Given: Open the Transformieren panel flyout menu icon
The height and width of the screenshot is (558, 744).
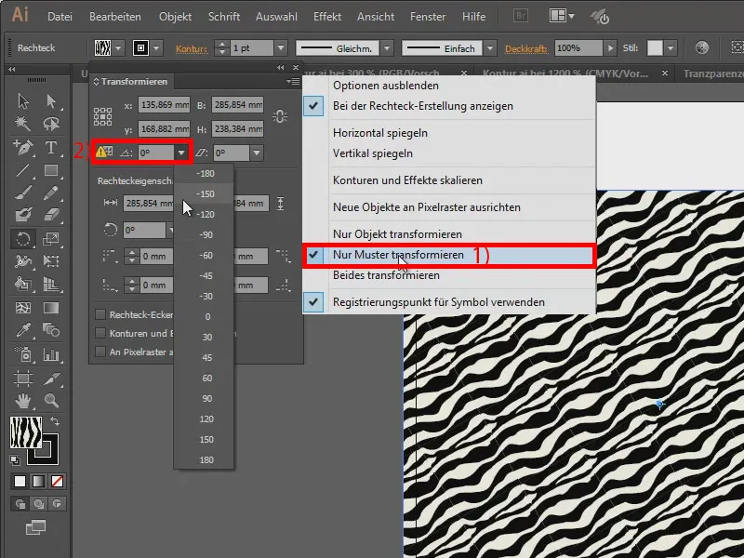Looking at the screenshot, I should 293,82.
